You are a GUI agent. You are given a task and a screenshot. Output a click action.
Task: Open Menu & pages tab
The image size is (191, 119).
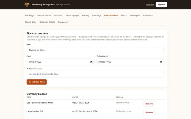pyautogui.click(x=72, y=15)
